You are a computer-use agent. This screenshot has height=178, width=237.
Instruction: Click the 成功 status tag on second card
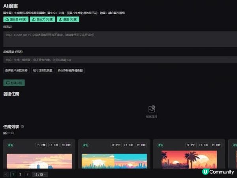(85, 145)
